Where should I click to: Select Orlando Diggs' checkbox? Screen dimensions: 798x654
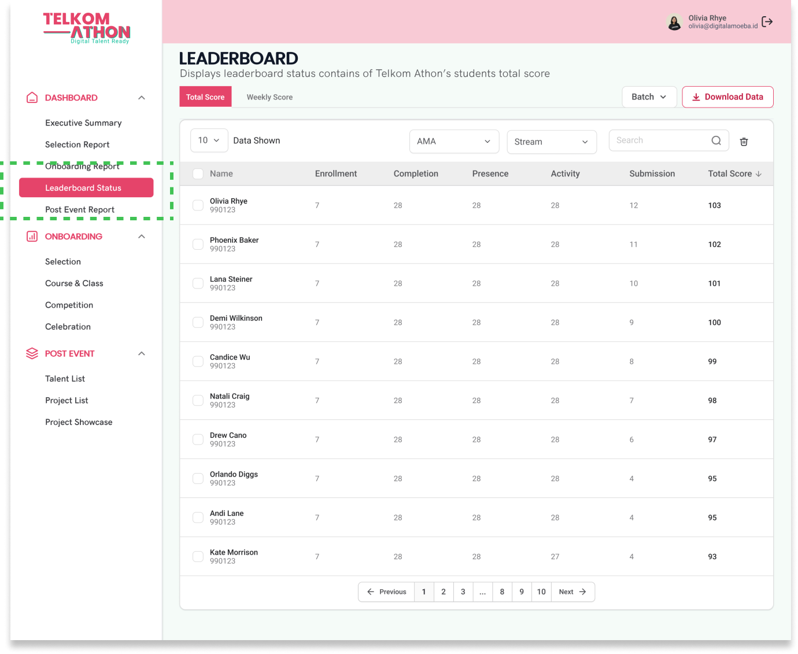click(198, 478)
